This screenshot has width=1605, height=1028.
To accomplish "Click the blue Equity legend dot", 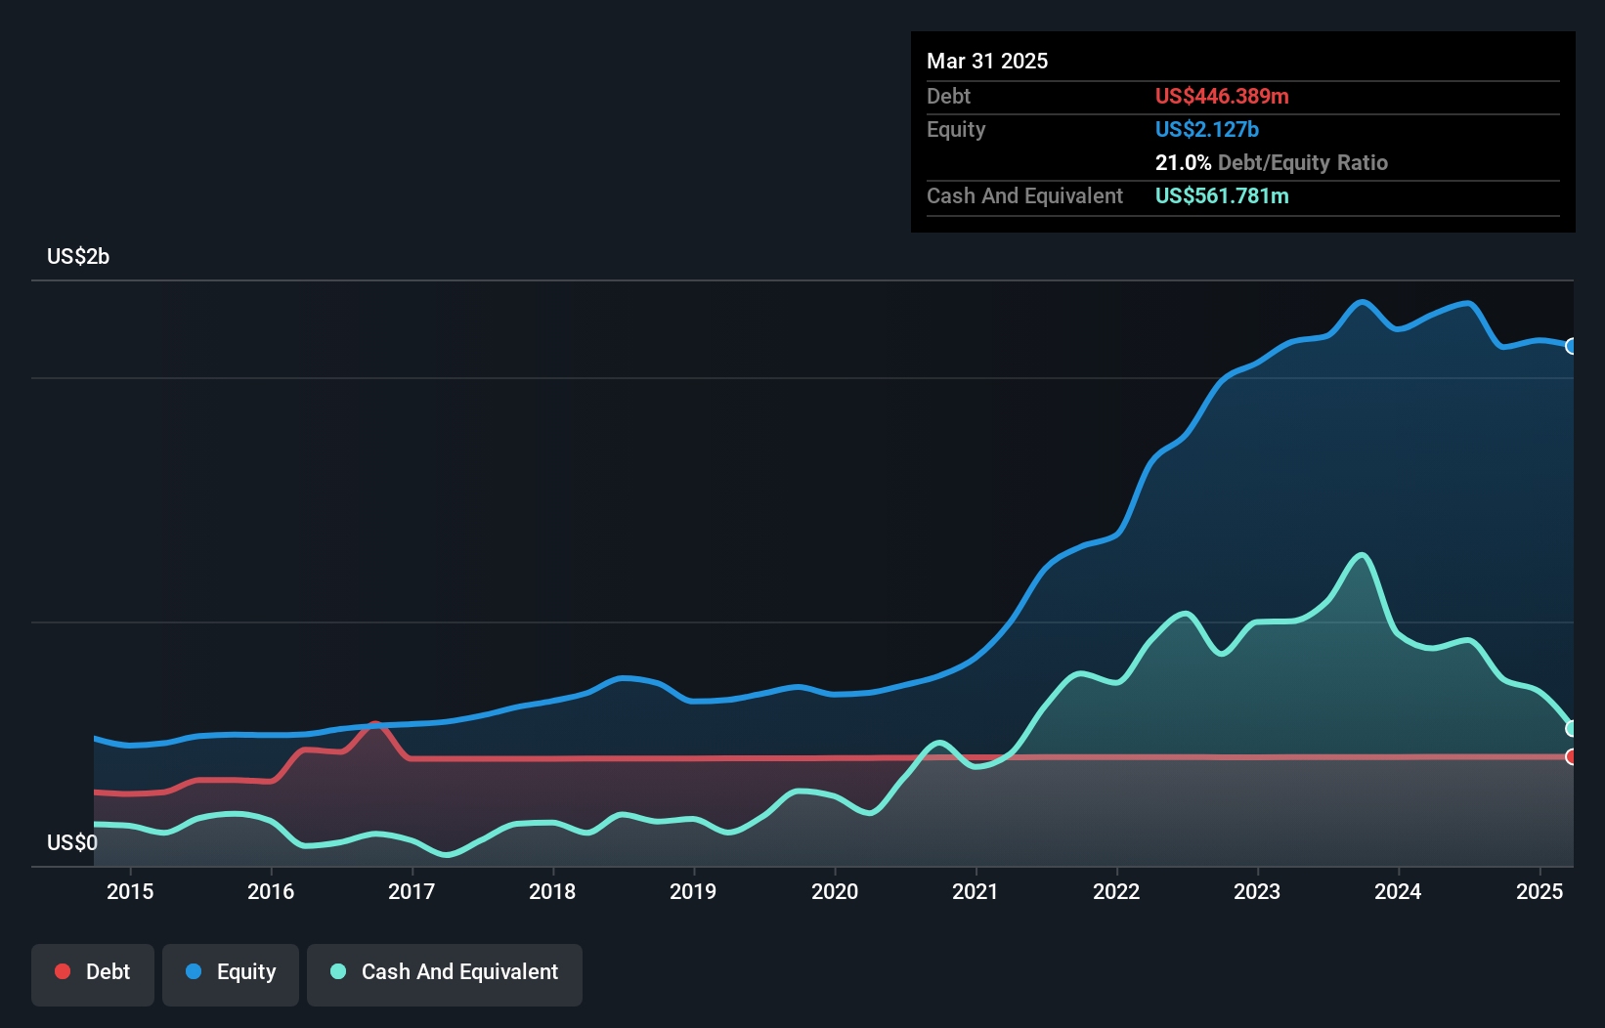I will tap(194, 971).
